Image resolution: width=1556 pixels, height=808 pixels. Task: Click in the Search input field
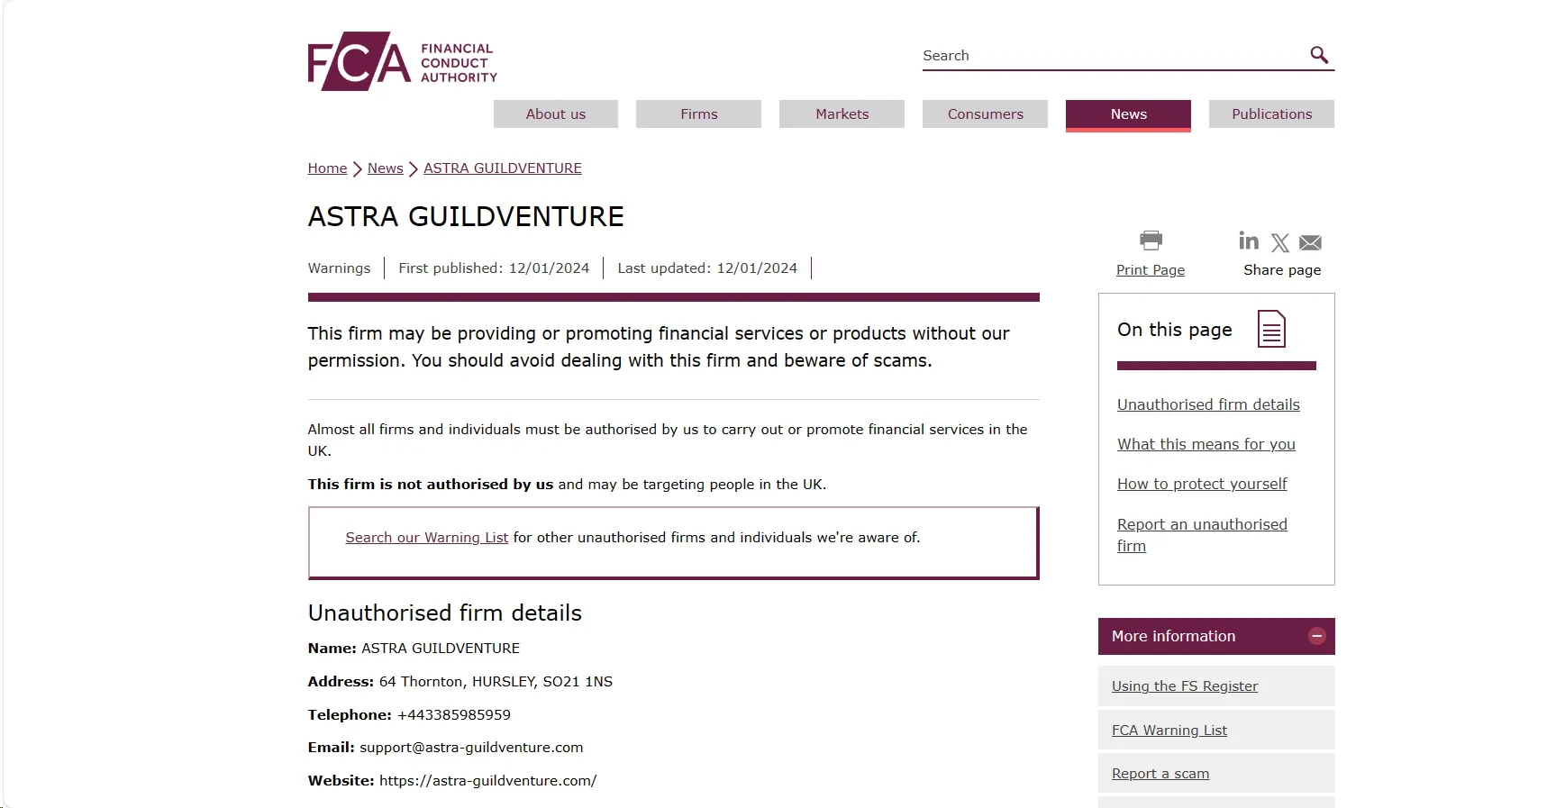(x=1113, y=56)
